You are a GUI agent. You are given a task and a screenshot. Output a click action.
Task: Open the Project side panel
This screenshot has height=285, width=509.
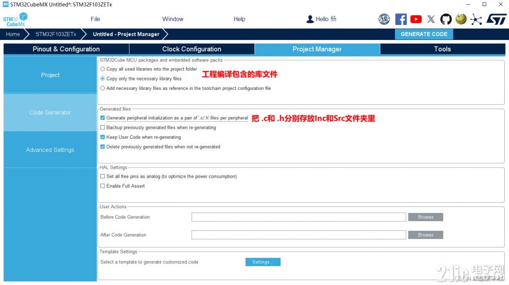tap(50, 75)
